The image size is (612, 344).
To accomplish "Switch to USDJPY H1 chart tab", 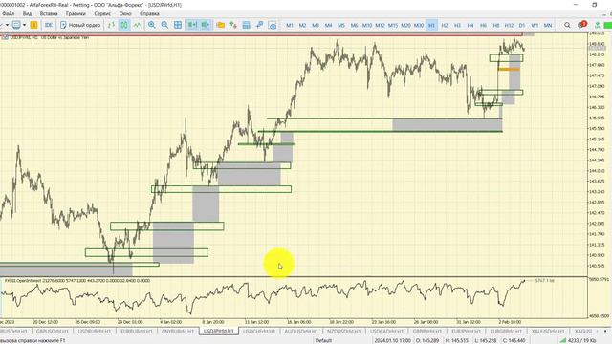I will pyautogui.click(x=219, y=332).
